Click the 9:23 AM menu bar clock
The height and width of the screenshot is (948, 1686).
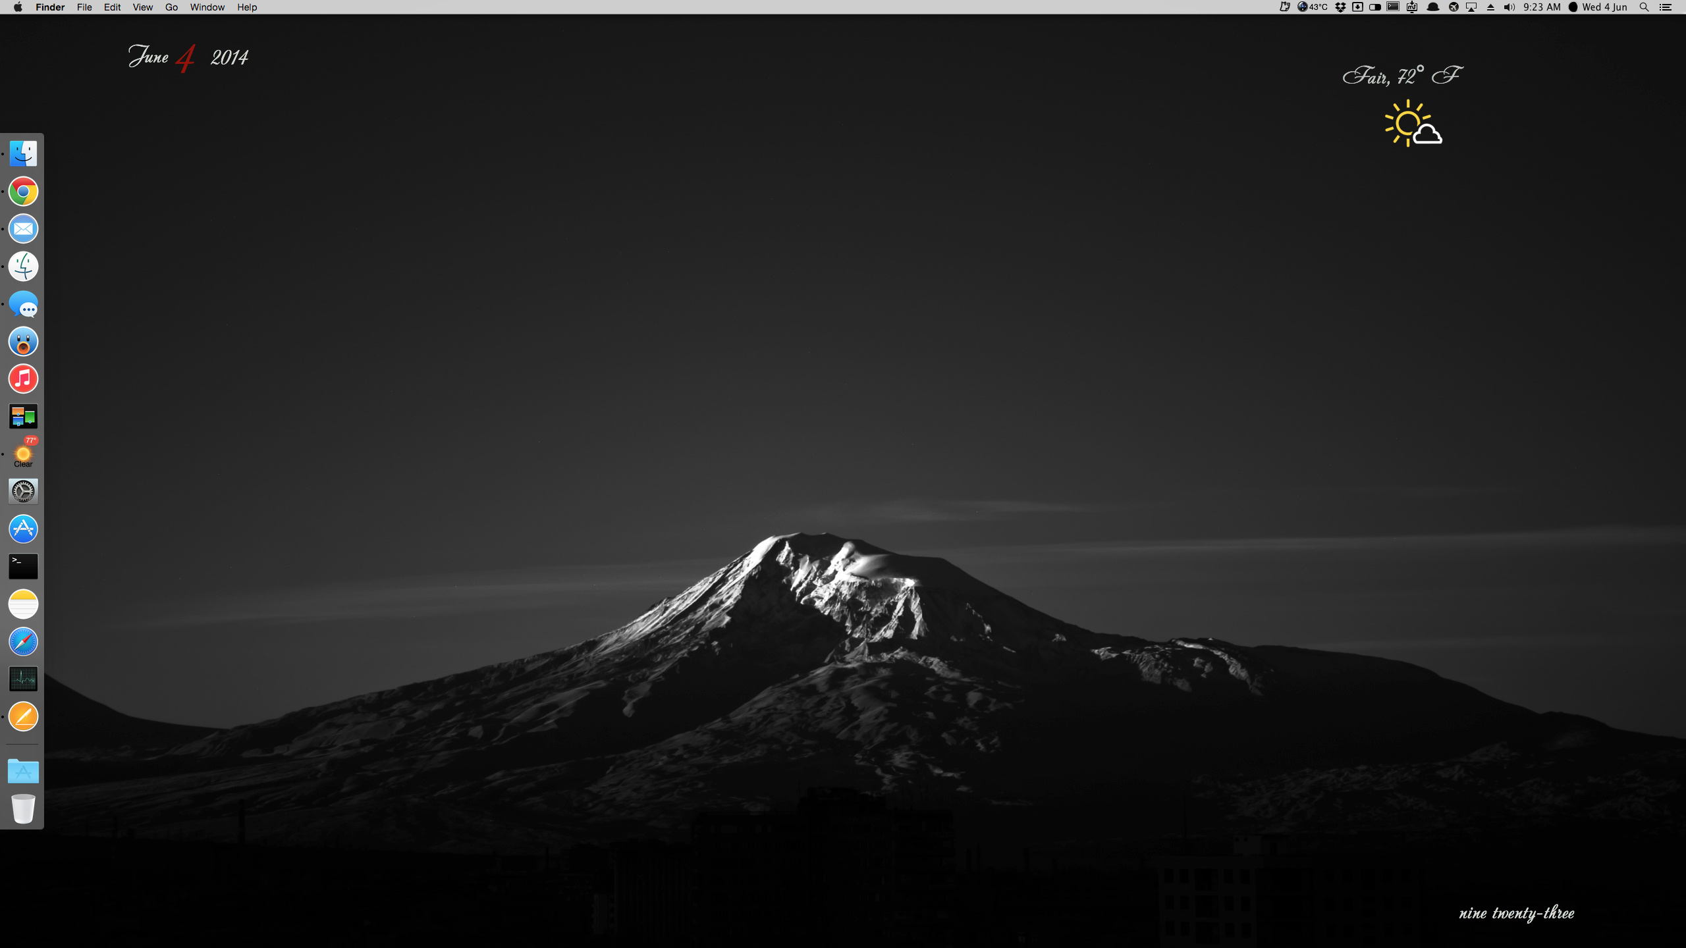tap(1542, 7)
